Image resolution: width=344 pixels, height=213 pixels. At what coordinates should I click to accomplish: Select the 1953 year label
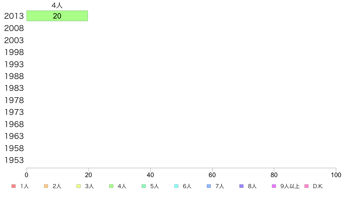14,160
